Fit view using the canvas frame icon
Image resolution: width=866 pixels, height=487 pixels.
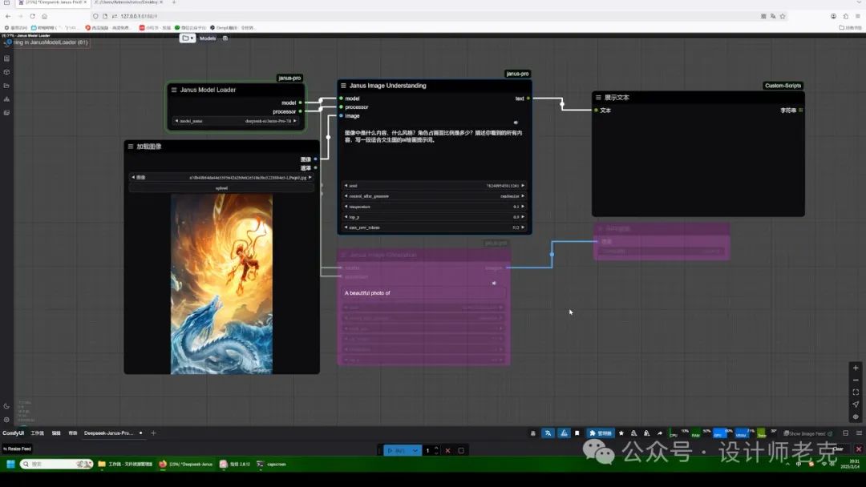[856, 392]
